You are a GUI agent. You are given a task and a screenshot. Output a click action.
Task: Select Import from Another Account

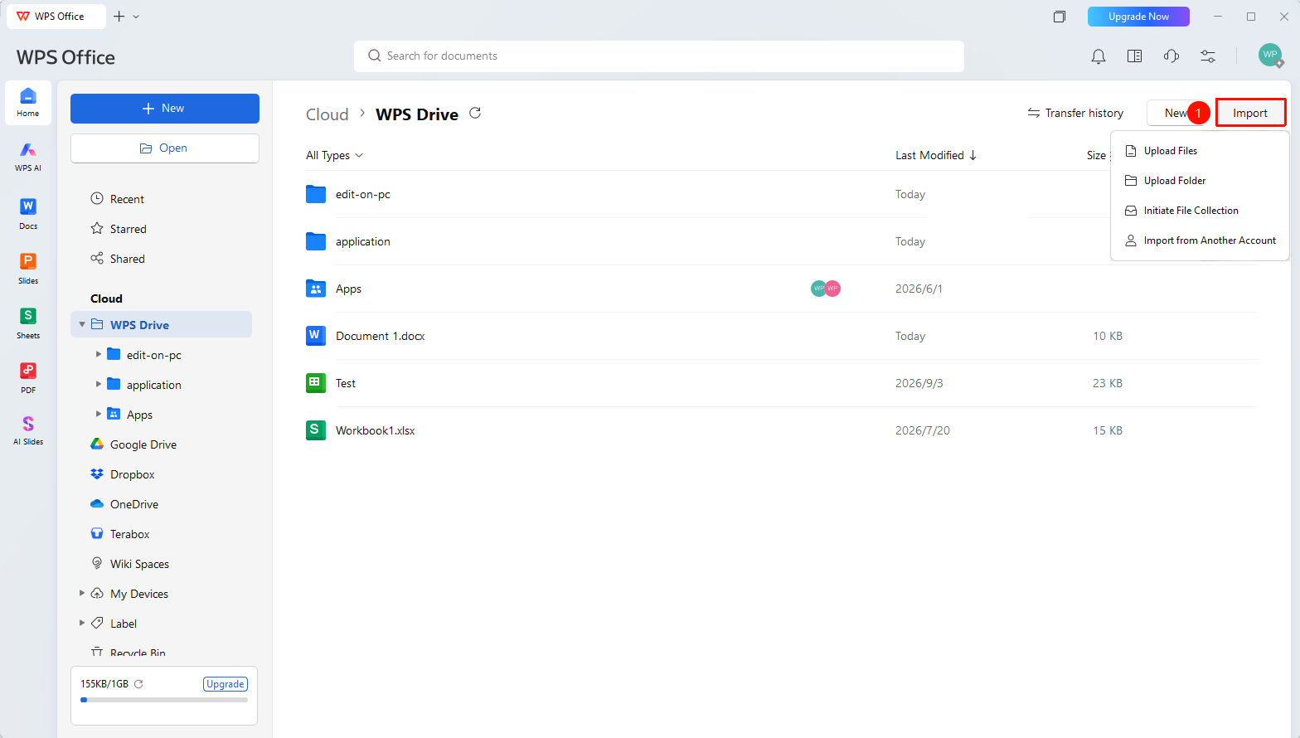(1200, 240)
